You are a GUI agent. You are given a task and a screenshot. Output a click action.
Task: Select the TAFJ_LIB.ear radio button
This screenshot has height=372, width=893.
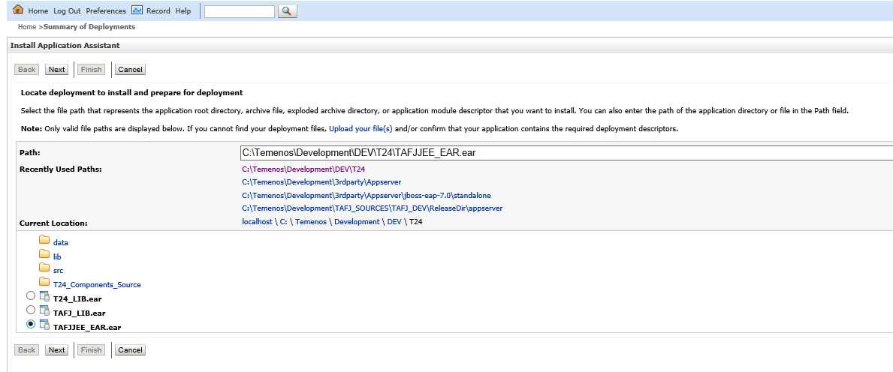(30, 310)
